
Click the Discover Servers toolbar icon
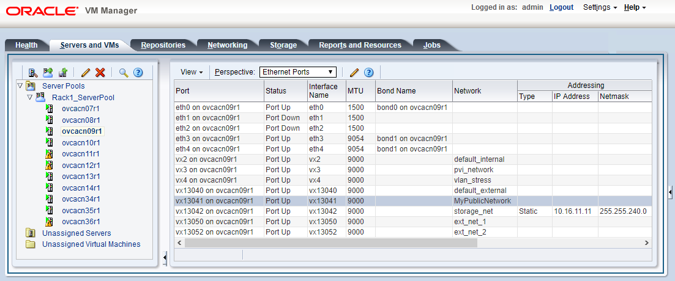click(x=32, y=73)
